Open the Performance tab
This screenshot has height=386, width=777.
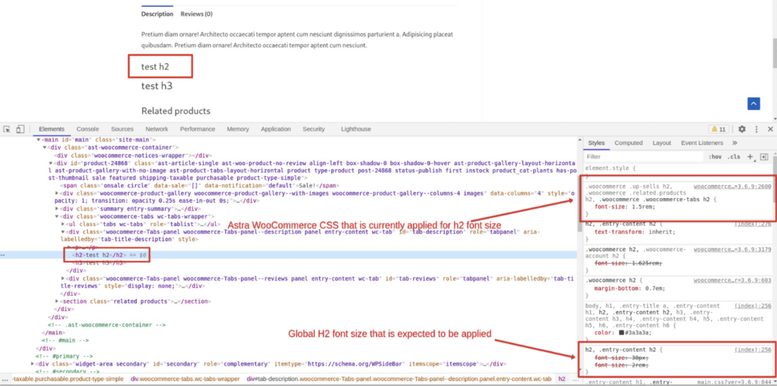click(x=197, y=129)
